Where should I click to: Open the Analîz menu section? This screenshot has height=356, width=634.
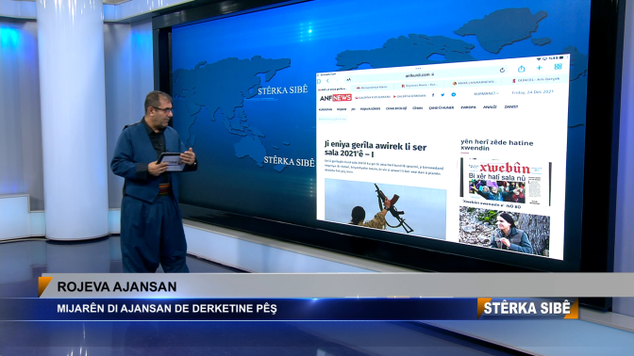(x=490, y=107)
